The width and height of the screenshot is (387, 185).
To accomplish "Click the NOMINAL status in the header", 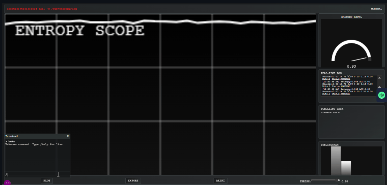I will pos(376,9).
